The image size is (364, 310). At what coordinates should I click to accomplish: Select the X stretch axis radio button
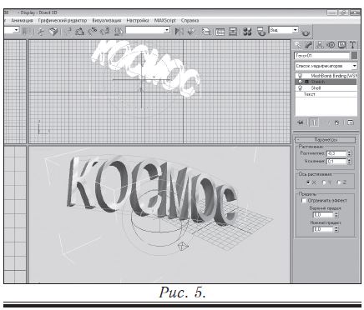point(308,182)
